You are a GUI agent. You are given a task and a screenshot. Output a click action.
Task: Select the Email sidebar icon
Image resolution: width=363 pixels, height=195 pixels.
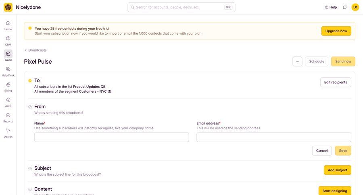(8, 54)
